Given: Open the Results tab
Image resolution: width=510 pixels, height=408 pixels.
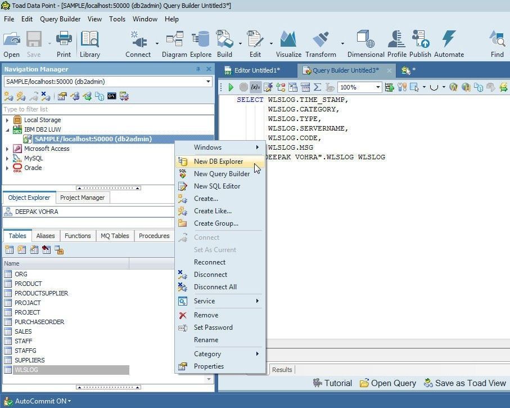Looking at the screenshot, I should coord(282,370).
